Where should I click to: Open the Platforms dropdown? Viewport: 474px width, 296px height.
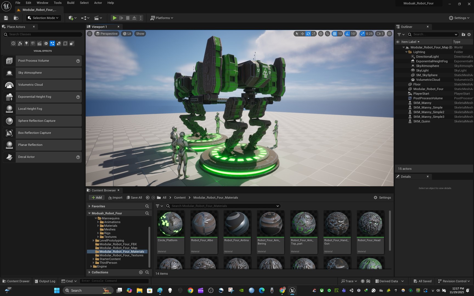point(162,18)
